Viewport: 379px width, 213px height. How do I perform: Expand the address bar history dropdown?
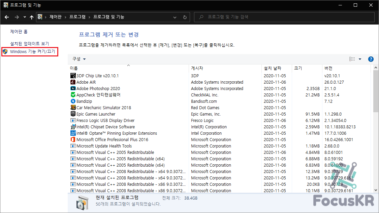click(175, 17)
